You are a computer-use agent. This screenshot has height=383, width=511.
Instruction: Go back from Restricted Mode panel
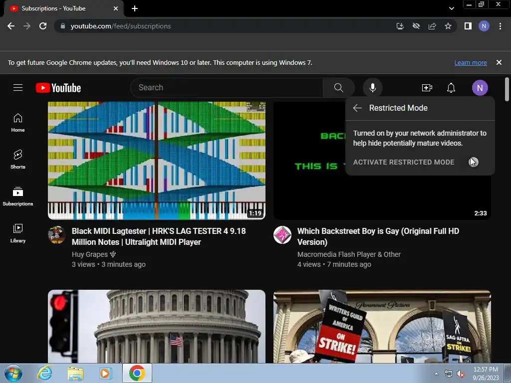point(357,108)
